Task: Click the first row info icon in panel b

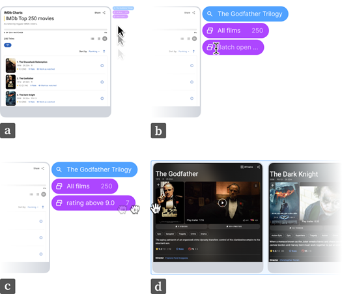Action: pos(192,65)
